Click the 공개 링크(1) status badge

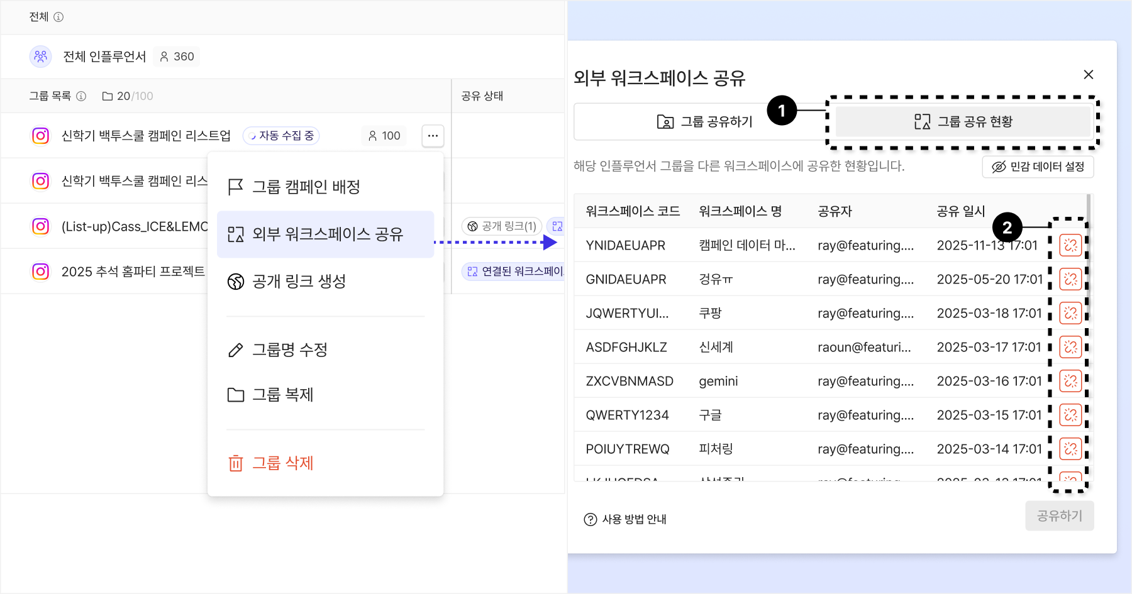tap(502, 226)
